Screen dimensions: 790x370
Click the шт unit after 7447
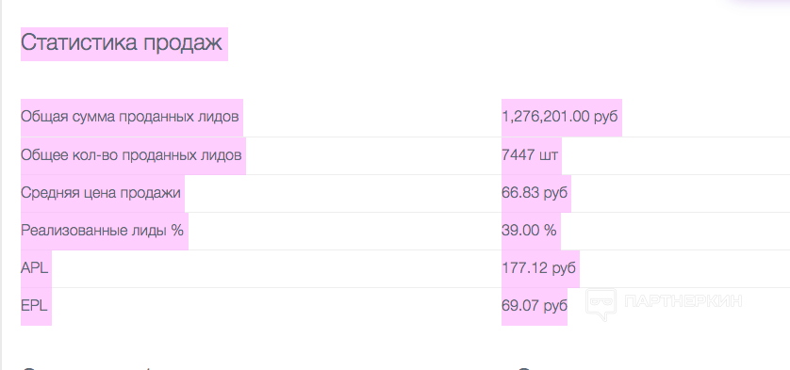click(x=549, y=155)
